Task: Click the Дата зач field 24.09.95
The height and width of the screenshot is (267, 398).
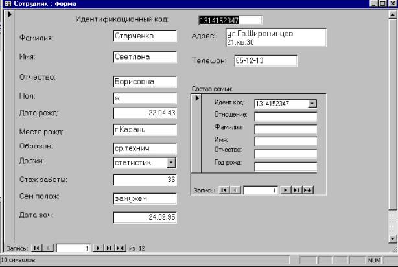Action: (x=145, y=217)
